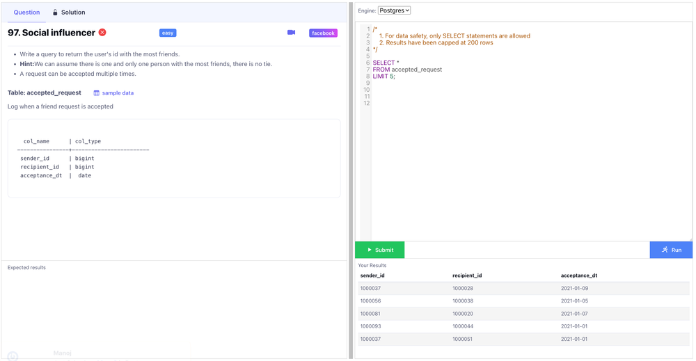Screen dimensions: 696x361
Task: Open the Engine Postgres dropdown
Action: coord(394,10)
